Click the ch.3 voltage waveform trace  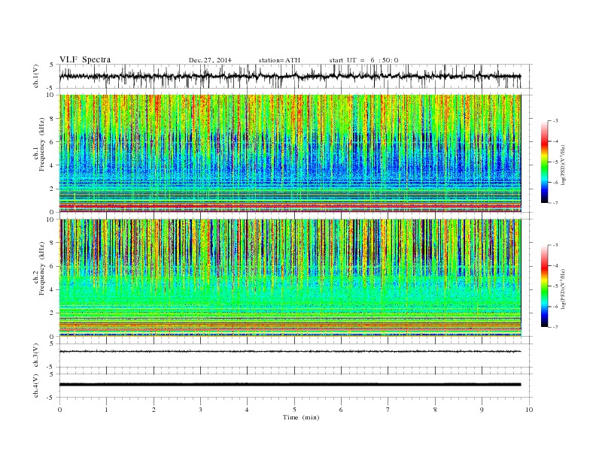[290, 352]
